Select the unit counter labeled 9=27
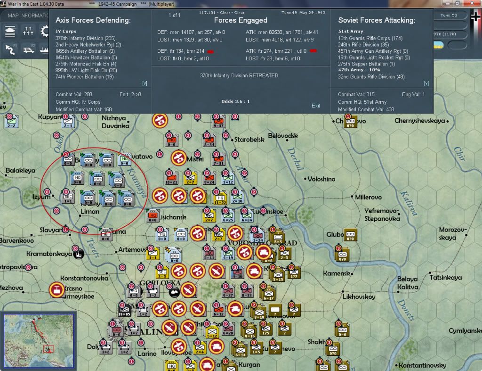The image size is (482, 371). point(228,291)
